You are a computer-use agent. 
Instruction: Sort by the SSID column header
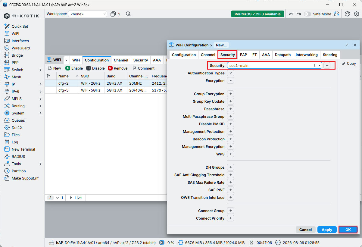92,76
